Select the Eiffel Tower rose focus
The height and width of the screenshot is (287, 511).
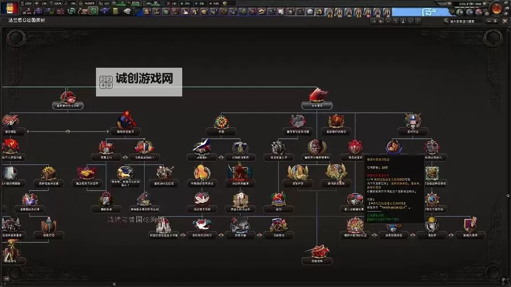tap(68, 99)
